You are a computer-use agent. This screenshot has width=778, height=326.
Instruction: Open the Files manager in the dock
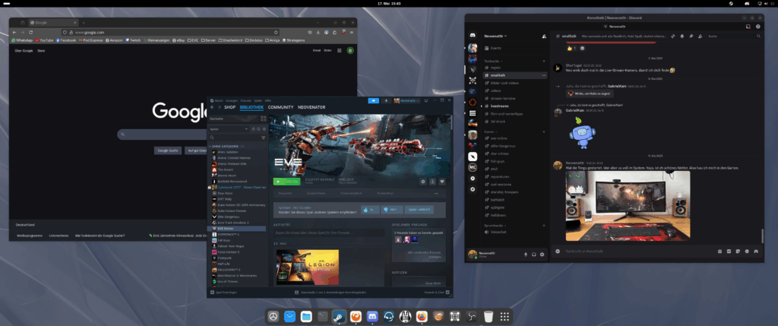pyautogui.click(x=305, y=317)
